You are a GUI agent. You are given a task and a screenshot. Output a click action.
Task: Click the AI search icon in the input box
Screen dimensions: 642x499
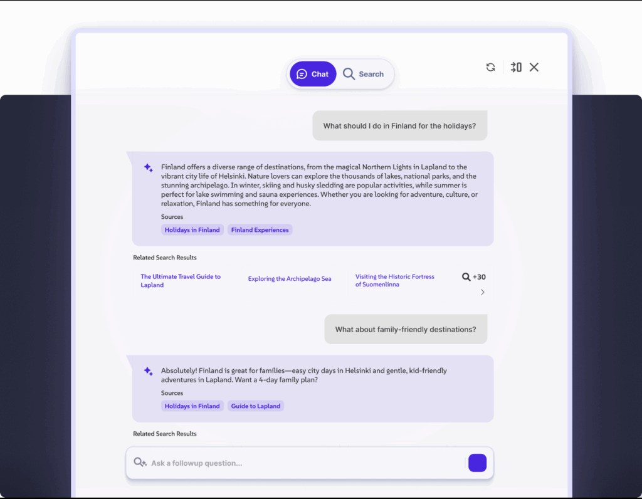[x=140, y=463]
